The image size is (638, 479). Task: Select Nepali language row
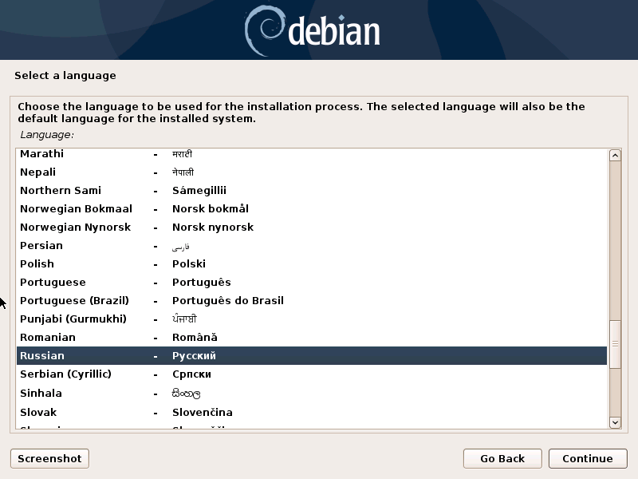[312, 172]
